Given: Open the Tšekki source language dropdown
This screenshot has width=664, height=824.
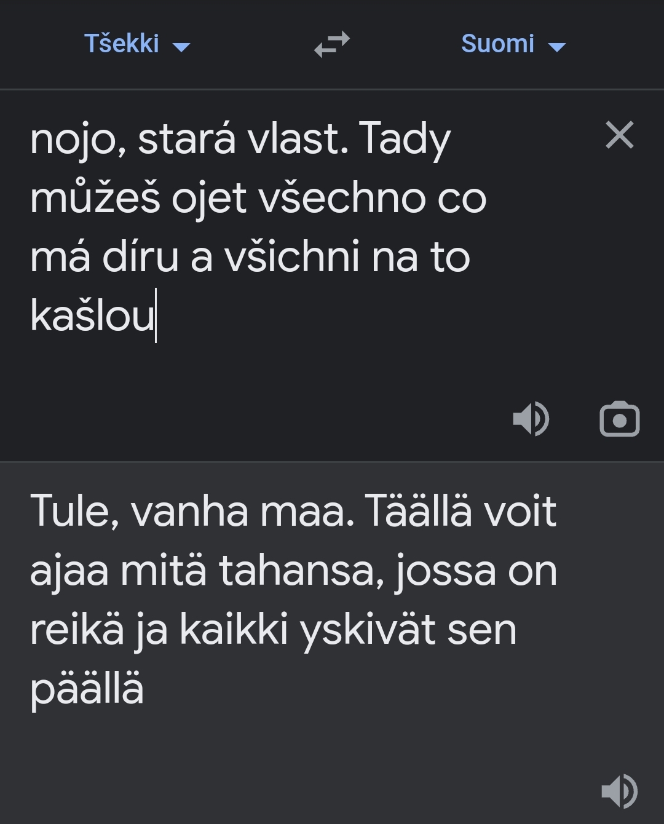Looking at the screenshot, I should coord(122,44).
